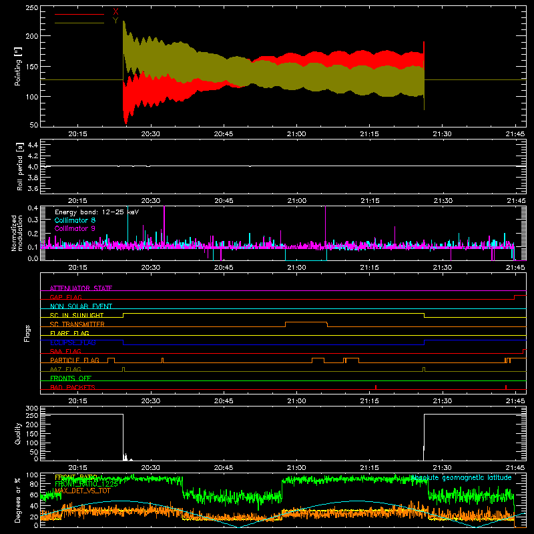Click the 20:30 tick under the Quality plot
The image size is (534, 534).
tap(151, 468)
